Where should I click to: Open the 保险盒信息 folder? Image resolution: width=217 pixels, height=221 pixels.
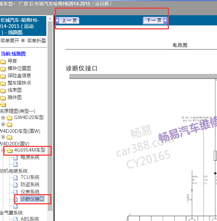[x=19, y=75]
